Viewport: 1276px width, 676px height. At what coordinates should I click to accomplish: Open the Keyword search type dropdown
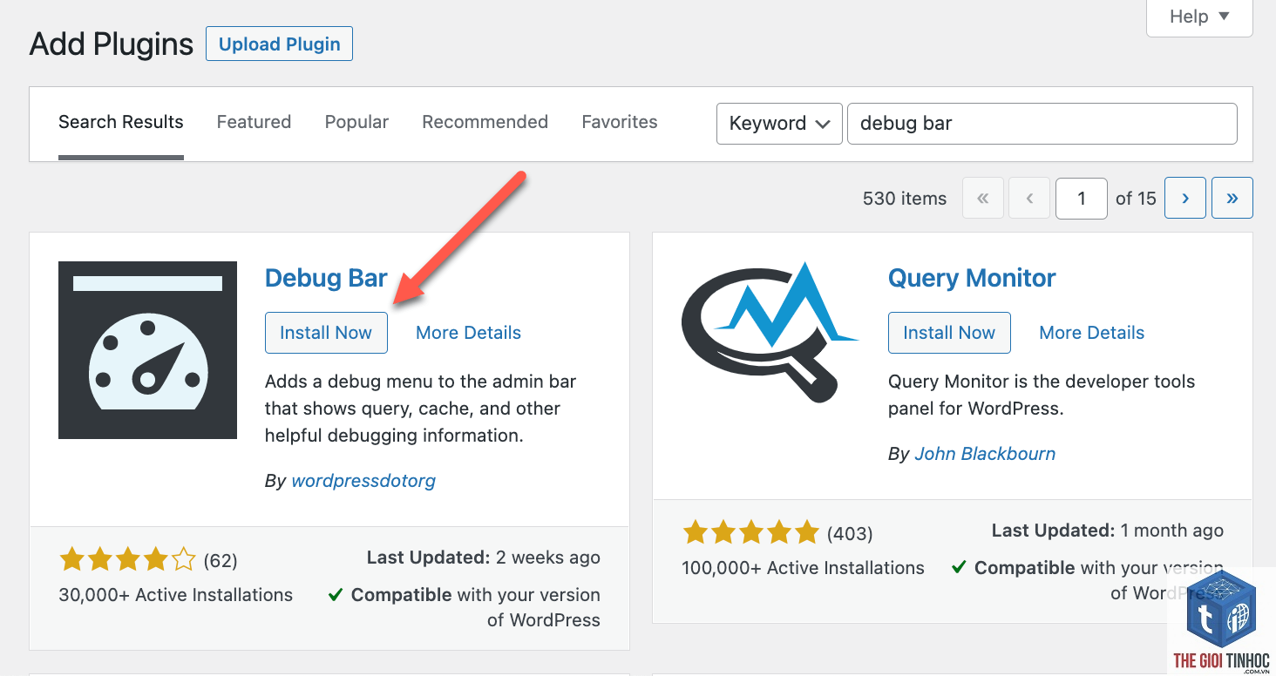coord(779,123)
